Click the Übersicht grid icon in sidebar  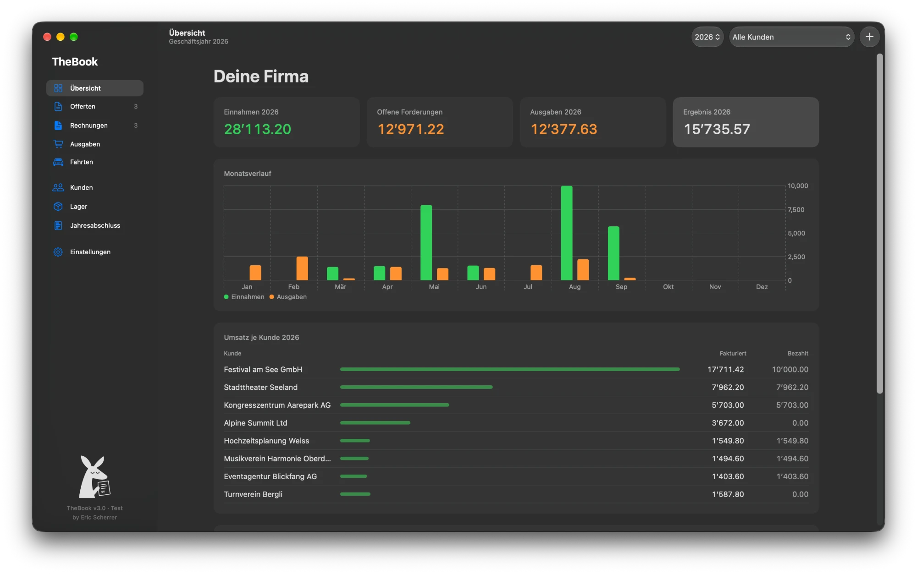(58, 88)
